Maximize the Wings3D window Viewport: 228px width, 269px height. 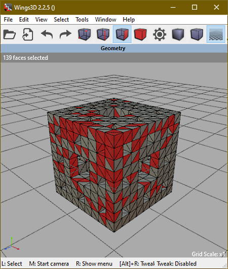coord(195,8)
